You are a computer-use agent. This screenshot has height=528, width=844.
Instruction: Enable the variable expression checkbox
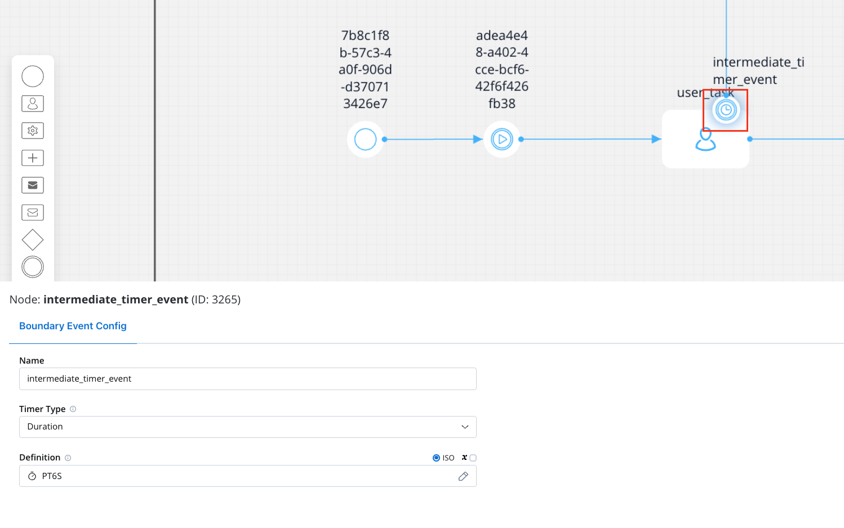473,458
